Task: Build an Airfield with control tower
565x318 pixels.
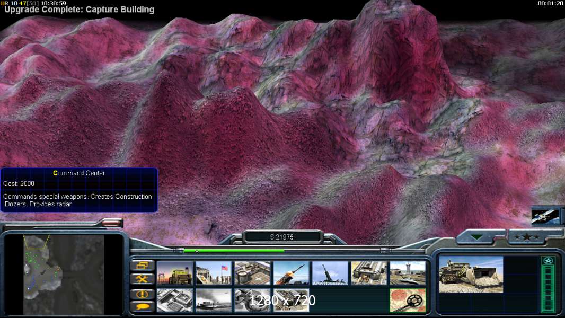Action: tap(408, 273)
